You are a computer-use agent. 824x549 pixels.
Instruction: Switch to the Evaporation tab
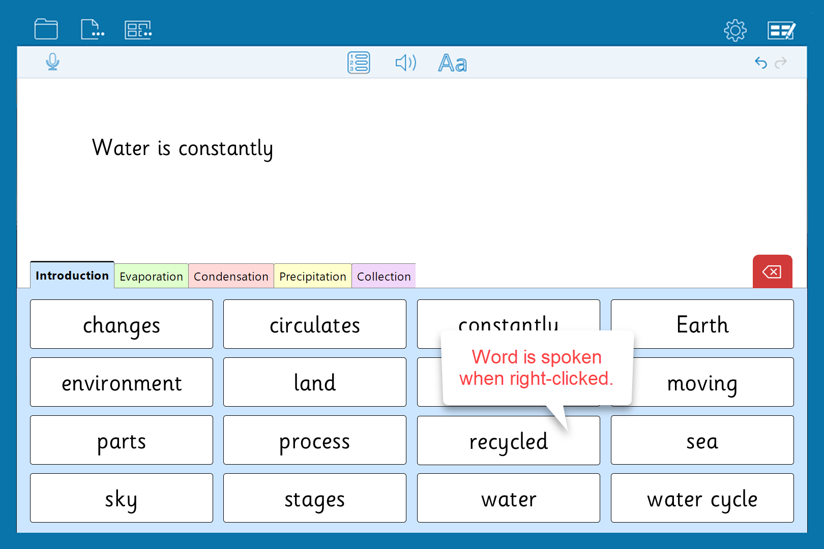(x=151, y=277)
